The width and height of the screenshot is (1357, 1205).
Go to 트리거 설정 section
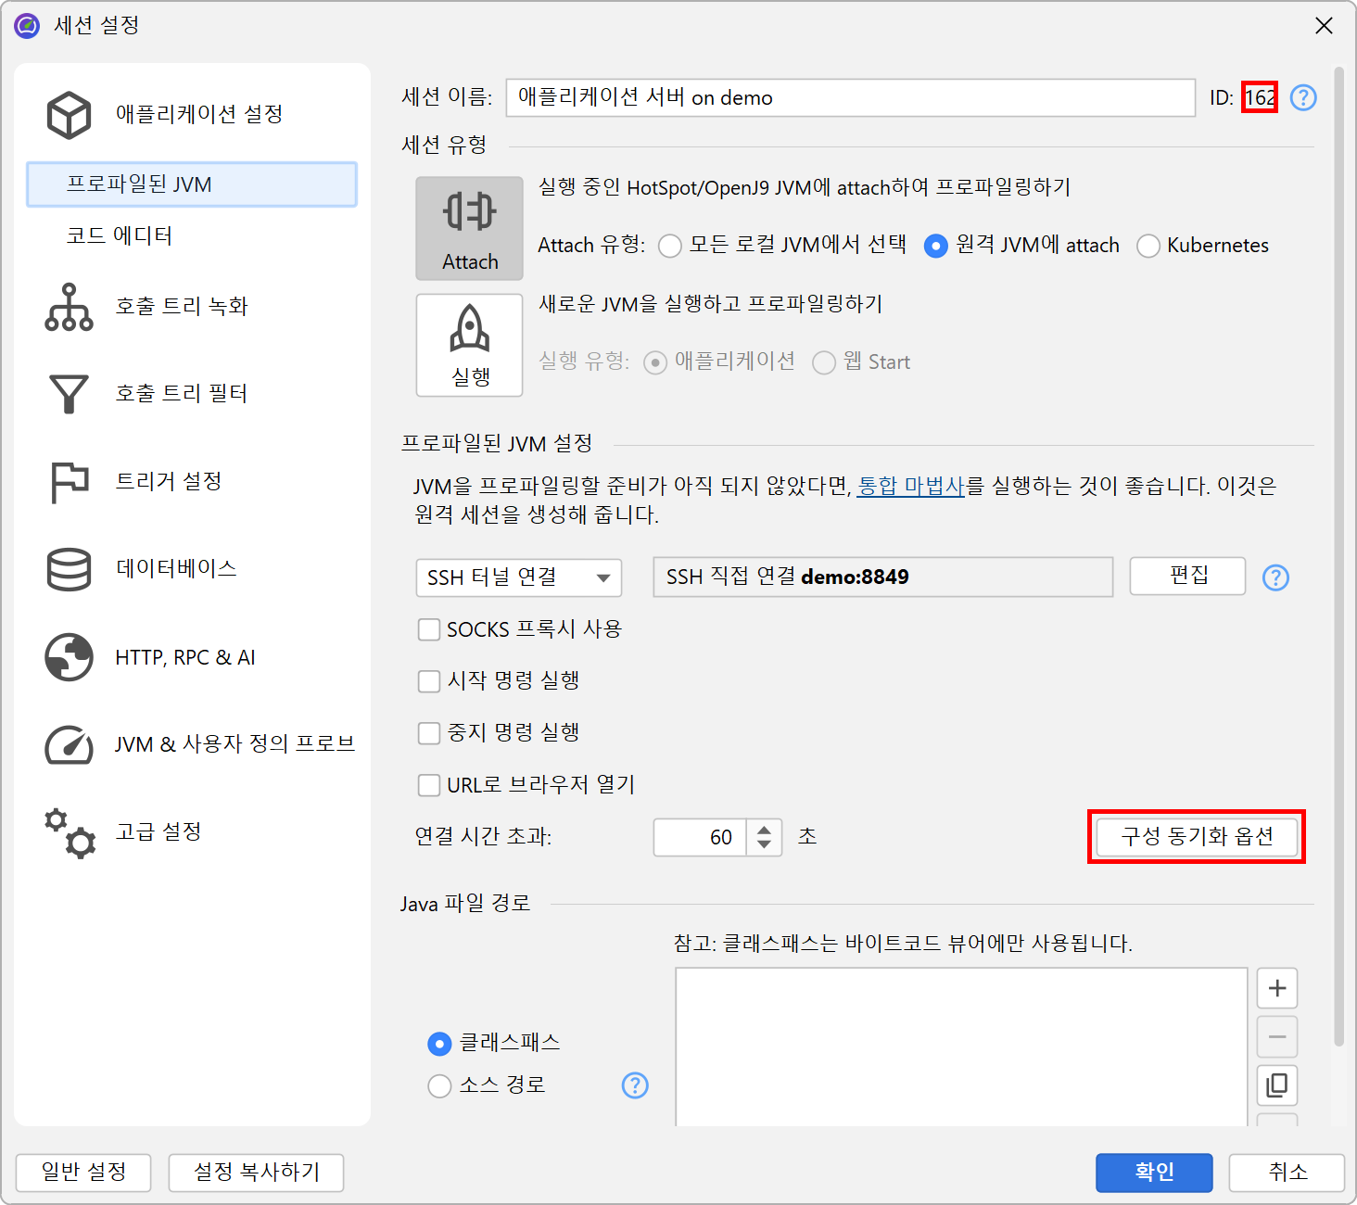(x=169, y=482)
